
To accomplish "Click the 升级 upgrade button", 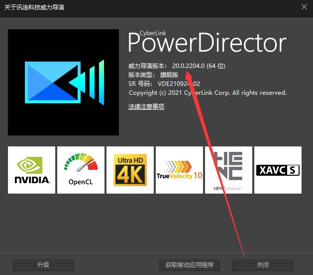I will [43, 265].
